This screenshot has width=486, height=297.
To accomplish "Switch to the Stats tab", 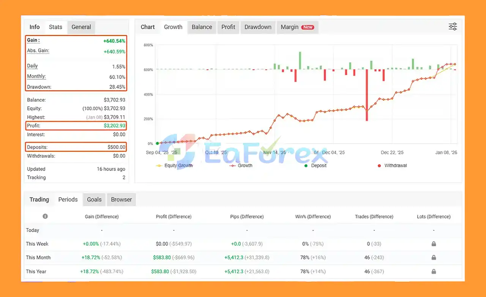I will [x=55, y=27].
